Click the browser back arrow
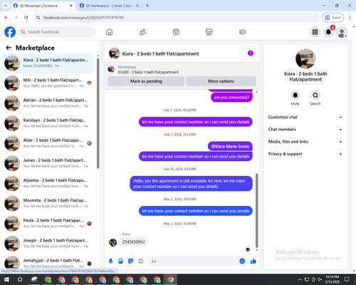The width and height of the screenshot is (356, 285). (6, 17)
